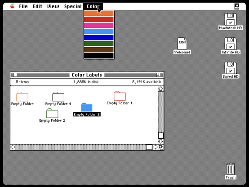Choose the dark blue color label

[x=98, y=37]
